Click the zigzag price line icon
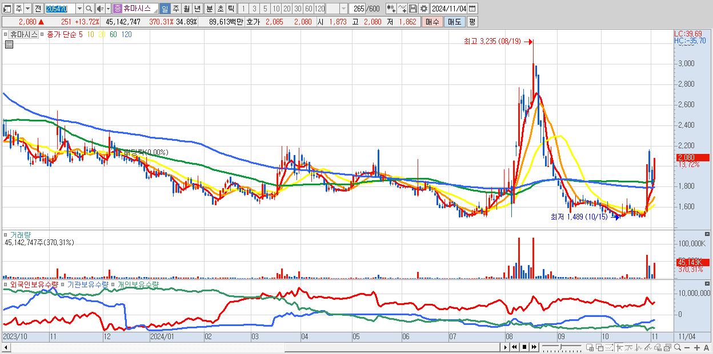The height and width of the screenshot is (354, 713). click(x=639, y=348)
